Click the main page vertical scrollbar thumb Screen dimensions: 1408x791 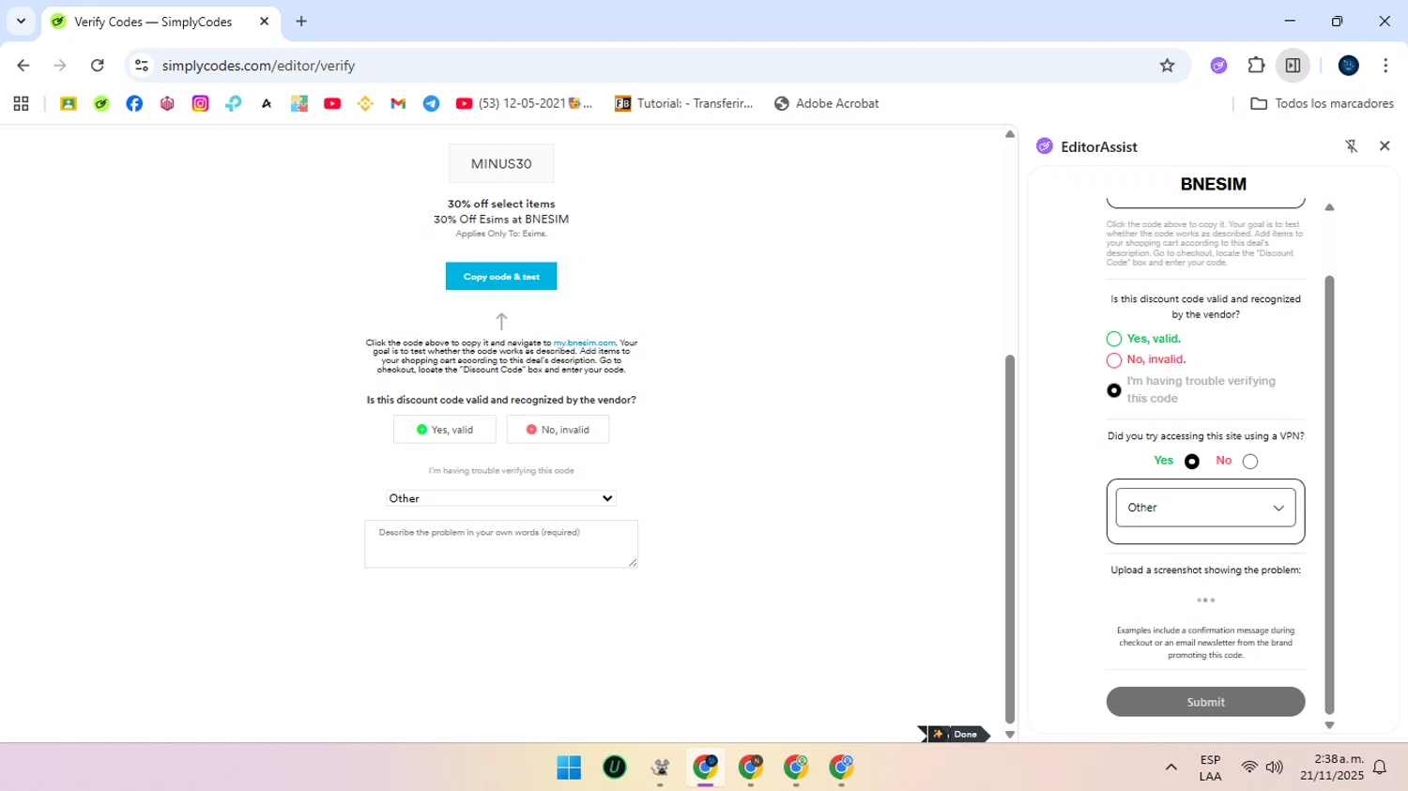(x=1010, y=539)
